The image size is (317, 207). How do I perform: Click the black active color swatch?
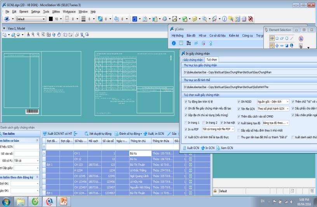pos(50,19)
